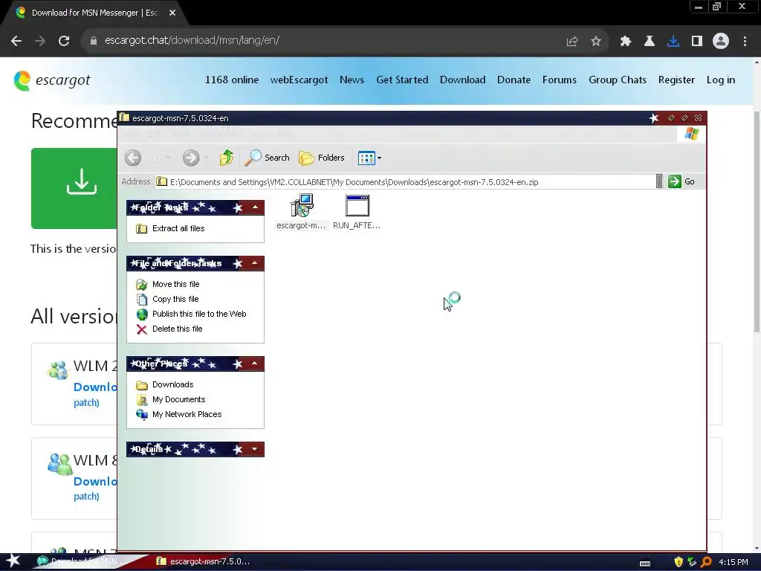Open the Favorites menu in Explorer
Viewport: 761px width, 571px height.
point(218,134)
